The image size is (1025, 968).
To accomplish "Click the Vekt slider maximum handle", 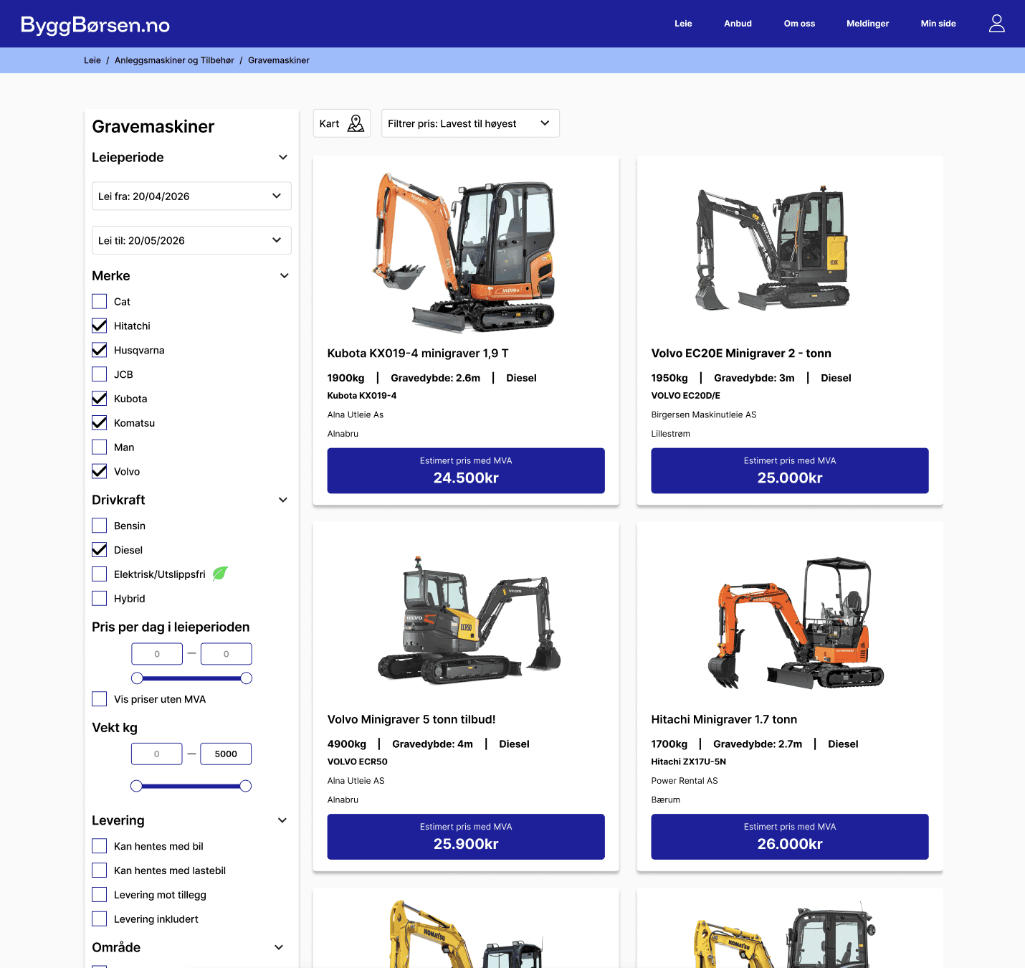I will tap(246, 786).
